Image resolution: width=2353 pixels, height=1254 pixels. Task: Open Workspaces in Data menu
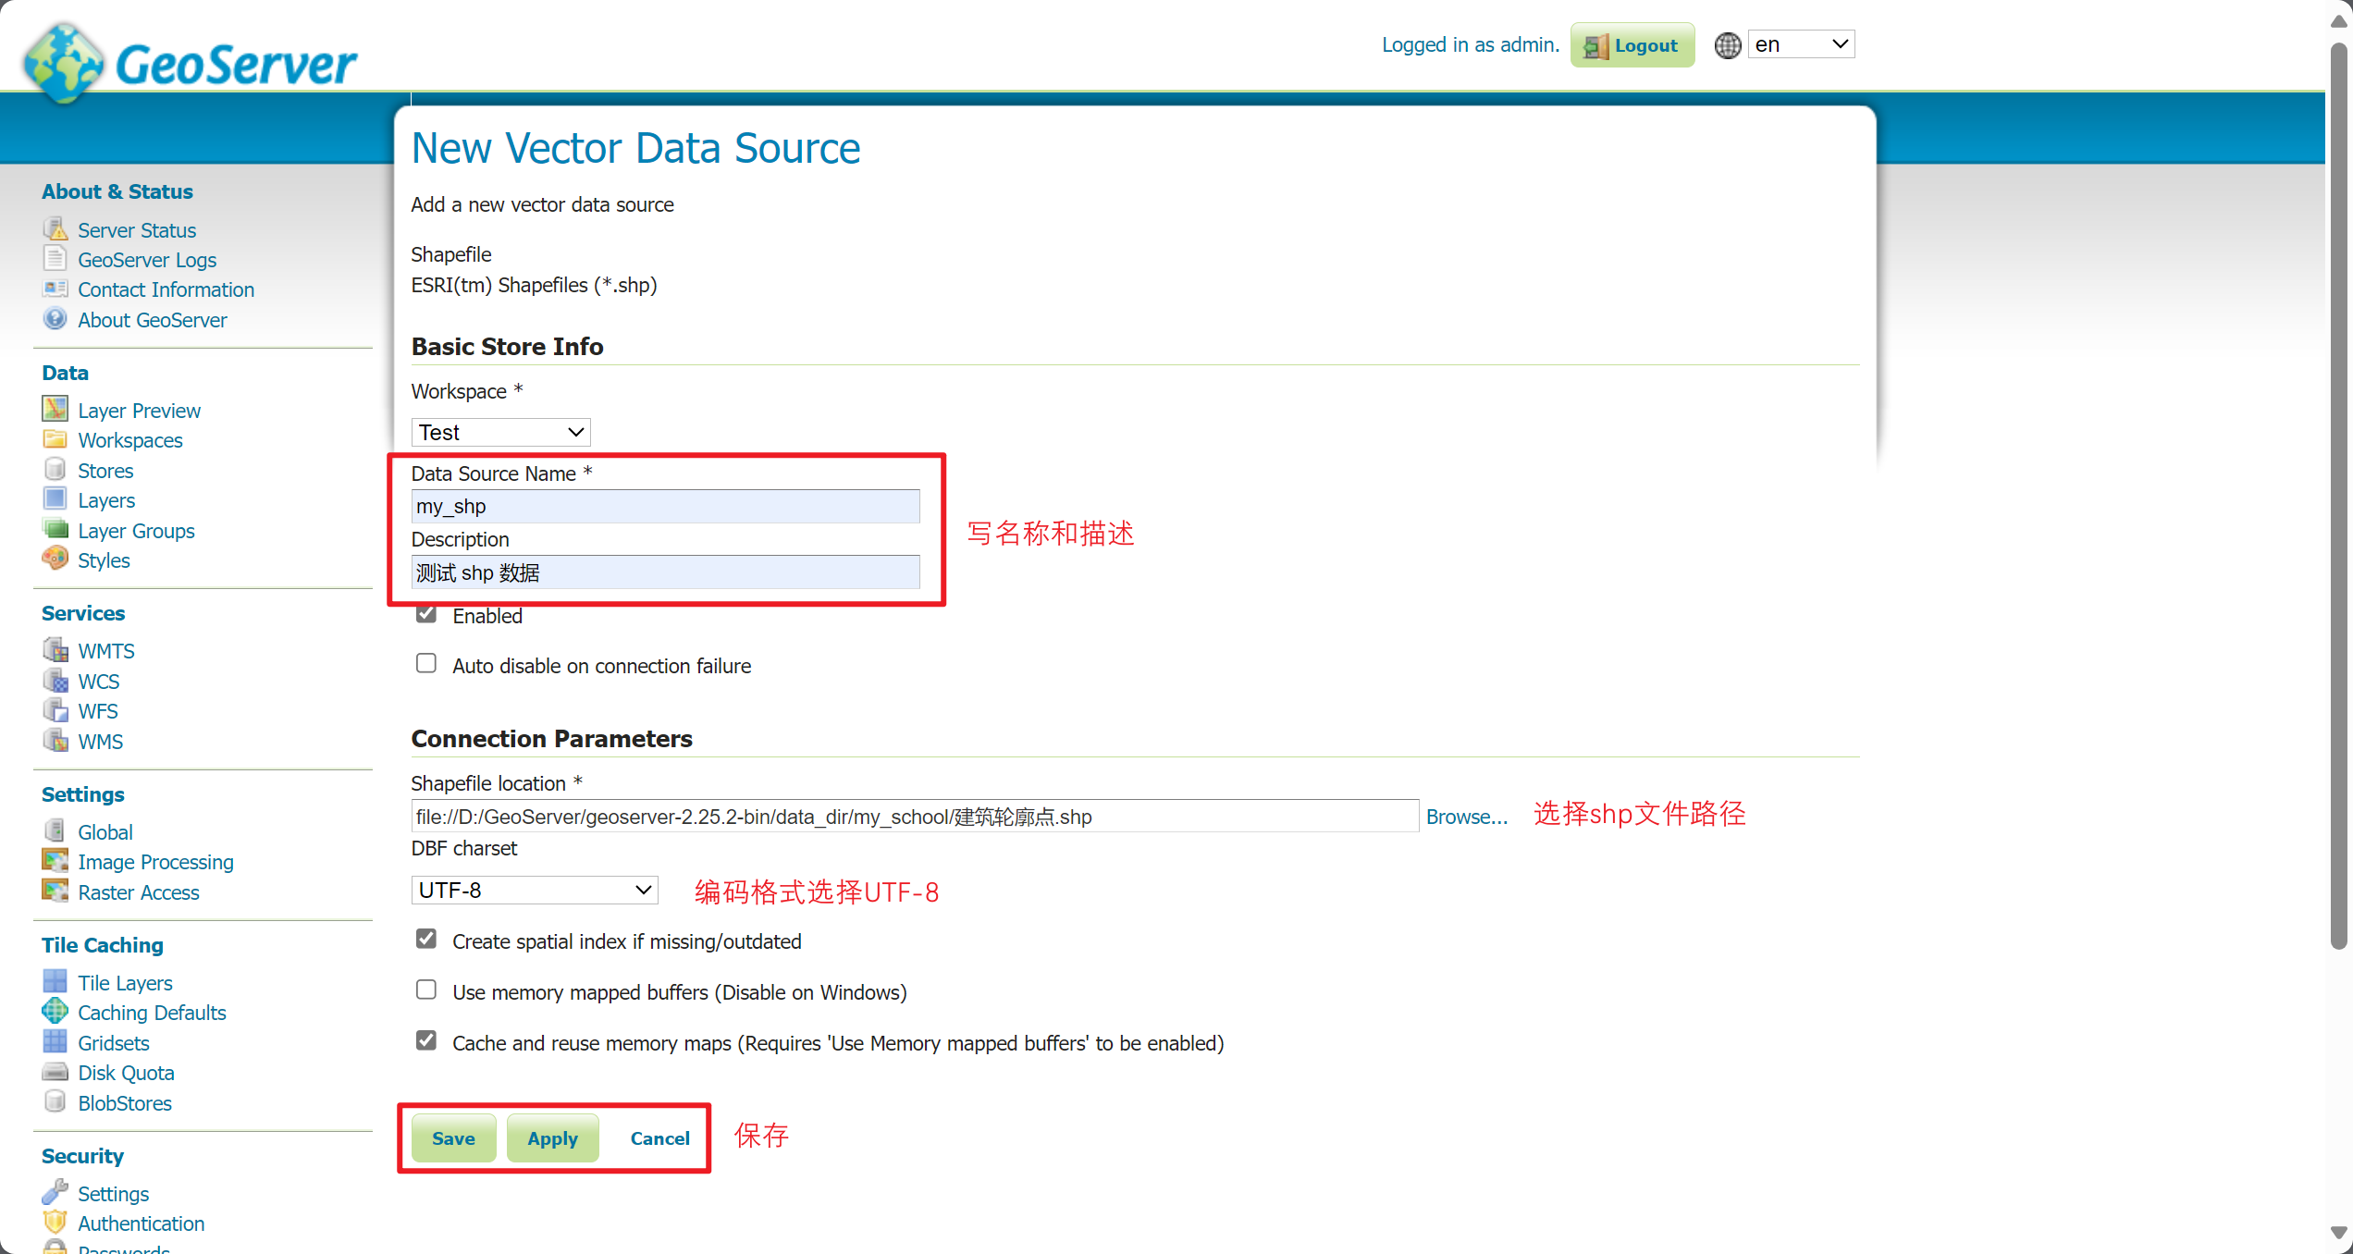point(130,440)
